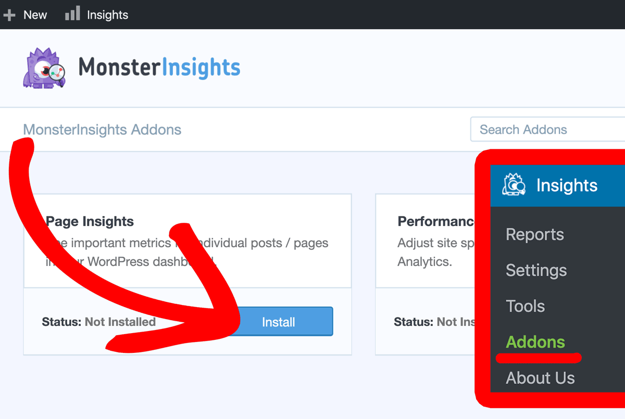Click the Performance addon card title
Image resolution: width=625 pixels, height=419 pixels.
click(x=436, y=221)
